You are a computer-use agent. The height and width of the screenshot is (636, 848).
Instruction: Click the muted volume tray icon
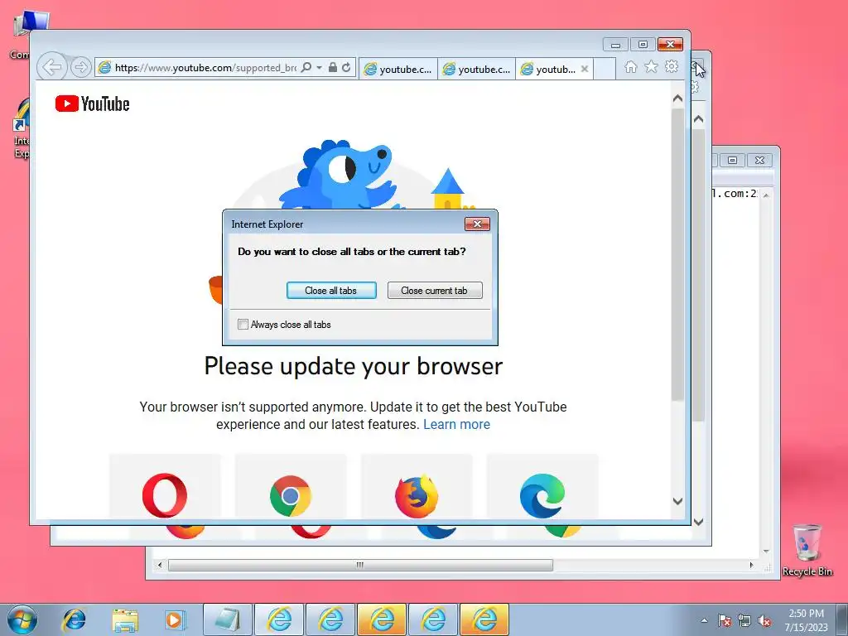point(764,620)
